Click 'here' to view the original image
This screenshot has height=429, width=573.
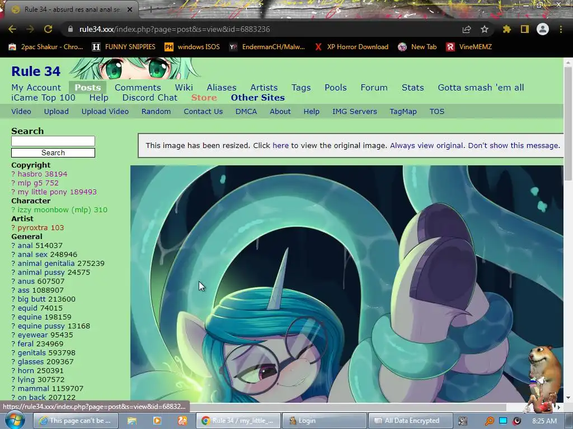281,146
